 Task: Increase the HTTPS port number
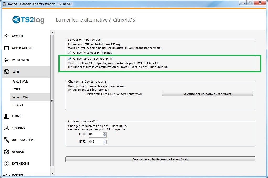105,141
